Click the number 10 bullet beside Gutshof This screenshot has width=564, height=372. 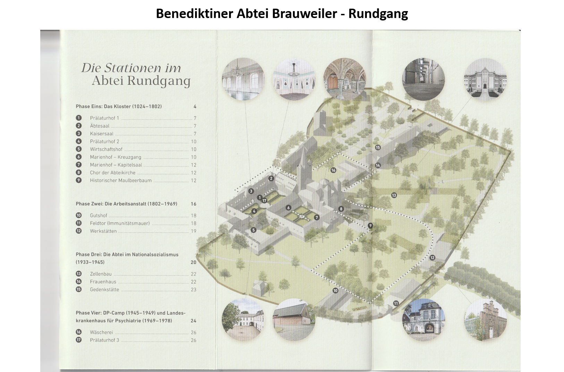[x=79, y=215]
